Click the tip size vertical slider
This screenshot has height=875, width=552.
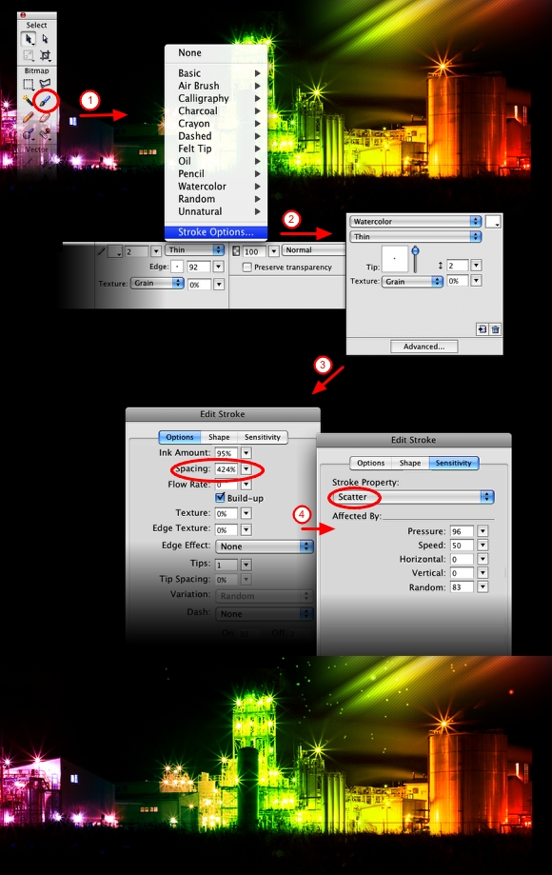coord(415,260)
